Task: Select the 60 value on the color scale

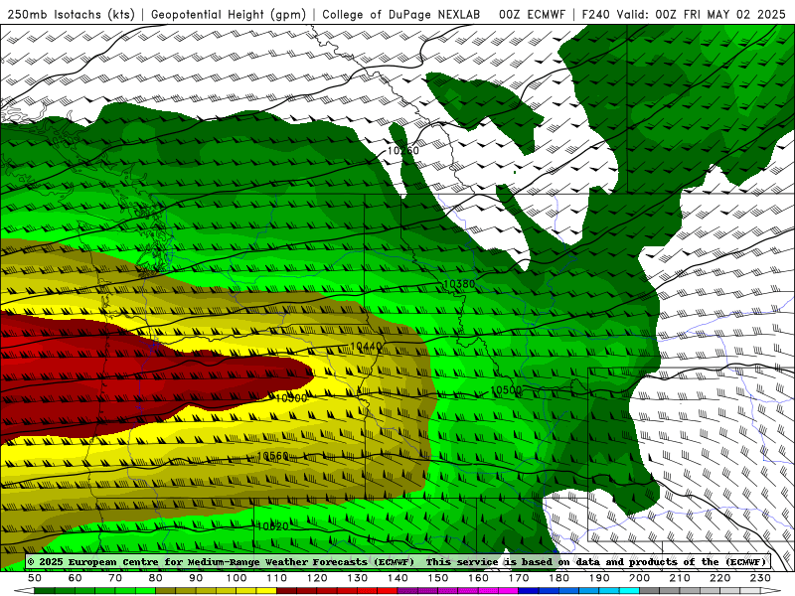Action: coord(76,578)
